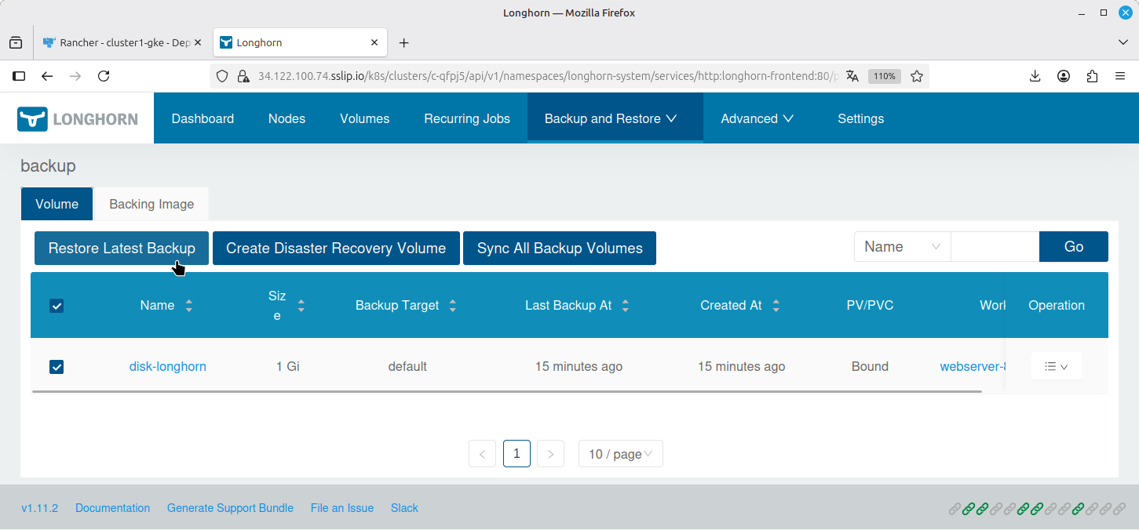The width and height of the screenshot is (1139, 530).
Task: Switch to the Backing Image tab
Action: coord(152,204)
